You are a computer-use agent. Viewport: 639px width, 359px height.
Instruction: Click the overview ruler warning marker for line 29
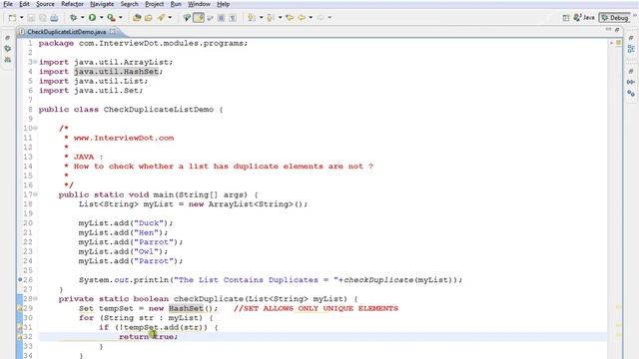(x=618, y=307)
